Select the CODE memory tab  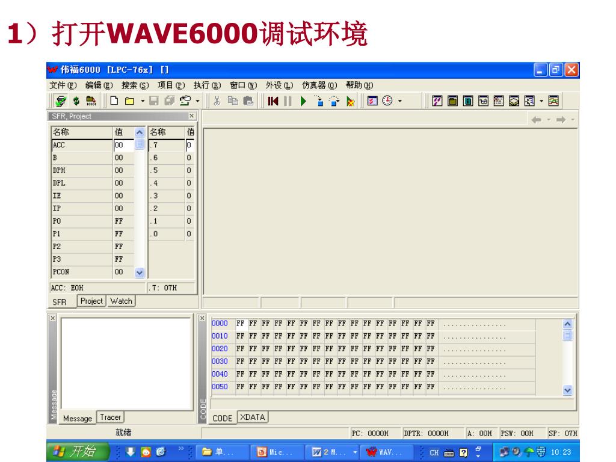pyautogui.click(x=223, y=418)
